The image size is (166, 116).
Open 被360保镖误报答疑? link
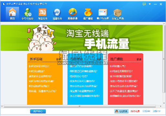click(x=121, y=76)
